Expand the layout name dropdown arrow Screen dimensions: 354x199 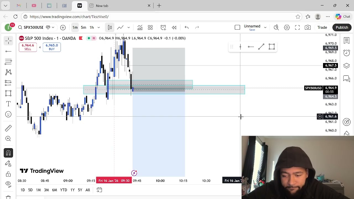(265, 27)
